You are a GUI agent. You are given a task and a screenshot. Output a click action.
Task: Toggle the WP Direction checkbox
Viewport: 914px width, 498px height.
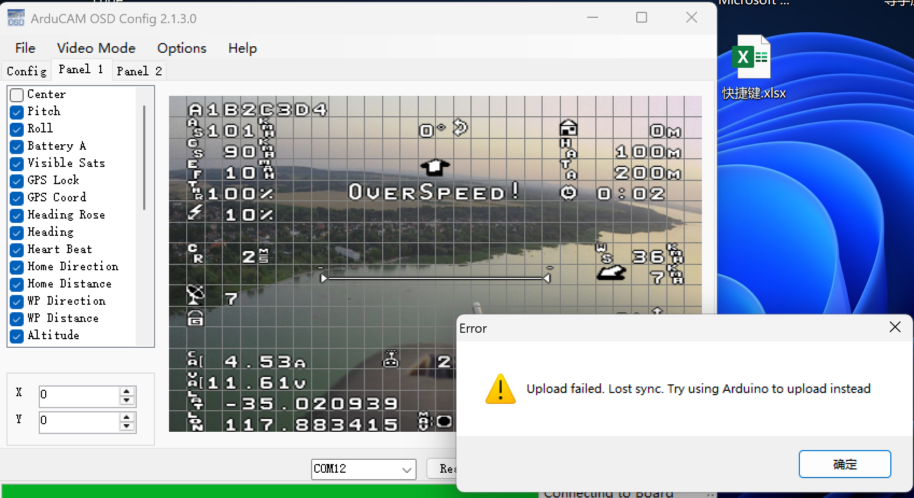17,301
